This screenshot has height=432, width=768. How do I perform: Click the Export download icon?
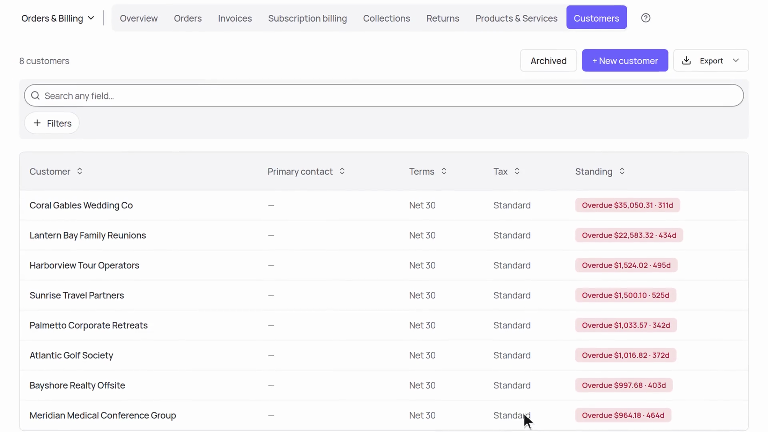tap(686, 60)
